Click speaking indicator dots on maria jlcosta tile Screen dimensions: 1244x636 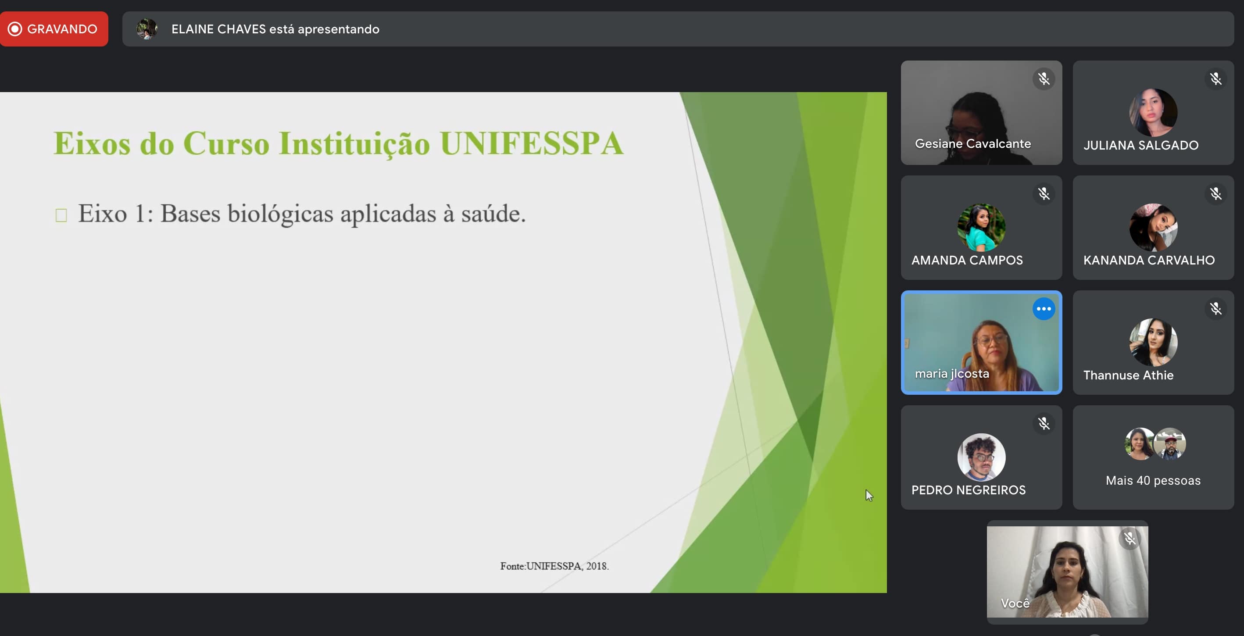(1044, 309)
